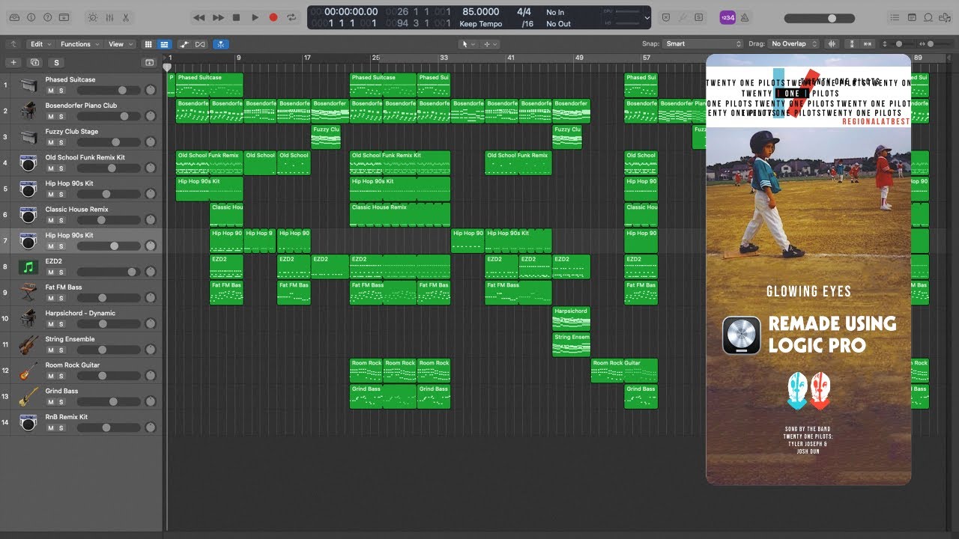
Task: Toggle the Replace mode button
Action: [x=666, y=17]
